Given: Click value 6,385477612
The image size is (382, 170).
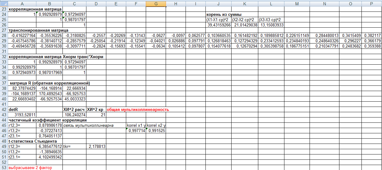Looking at the screenshot, I should (49, 147).
